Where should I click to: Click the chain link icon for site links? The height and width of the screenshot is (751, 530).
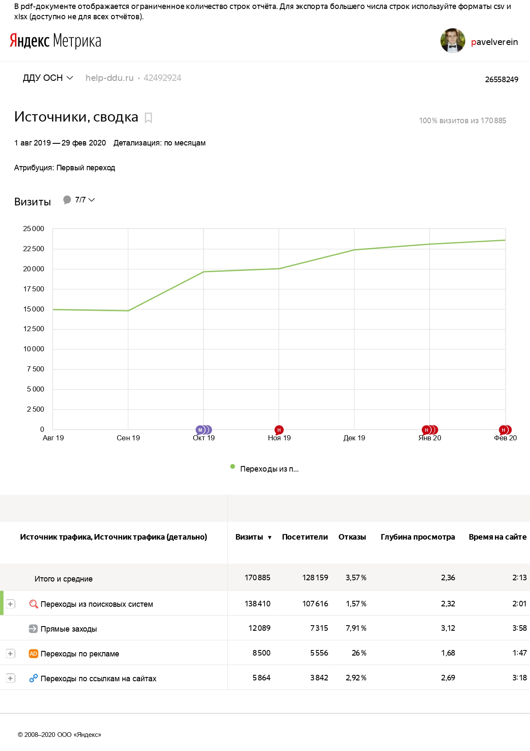coord(33,678)
